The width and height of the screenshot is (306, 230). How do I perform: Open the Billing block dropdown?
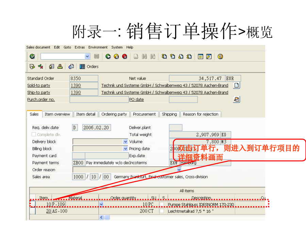tap(125, 149)
